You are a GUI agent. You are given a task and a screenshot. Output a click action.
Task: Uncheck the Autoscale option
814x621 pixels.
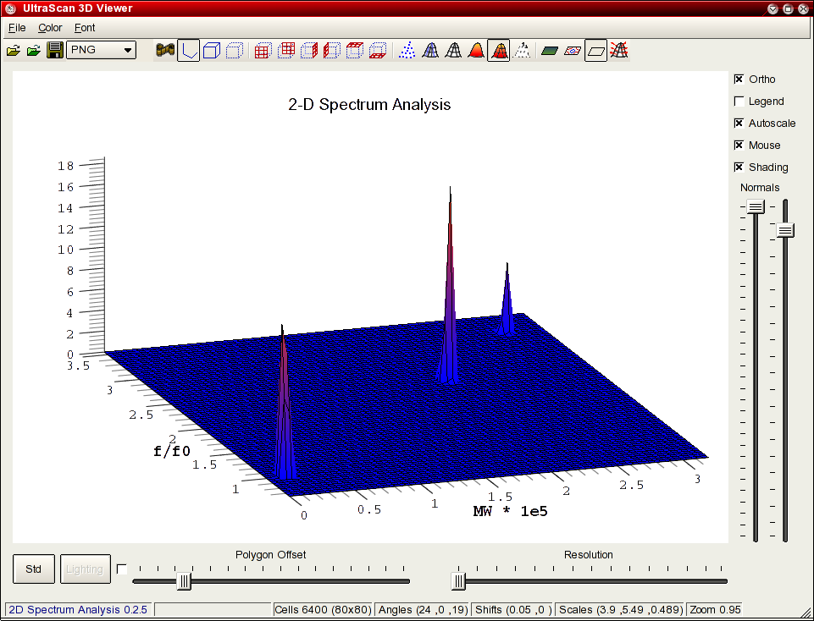(x=739, y=124)
